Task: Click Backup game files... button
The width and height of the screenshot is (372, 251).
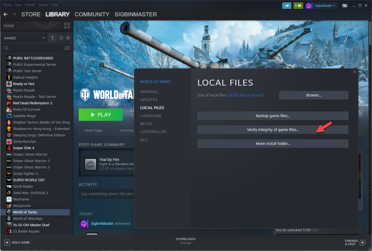Action: pos(273,116)
